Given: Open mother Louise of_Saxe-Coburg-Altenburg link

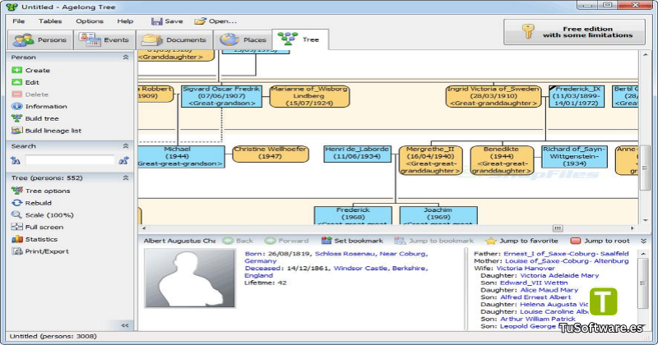Looking at the screenshot, I should coord(566,260).
